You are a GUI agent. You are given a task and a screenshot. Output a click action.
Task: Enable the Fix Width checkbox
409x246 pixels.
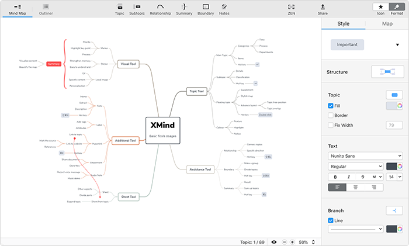[x=331, y=125]
